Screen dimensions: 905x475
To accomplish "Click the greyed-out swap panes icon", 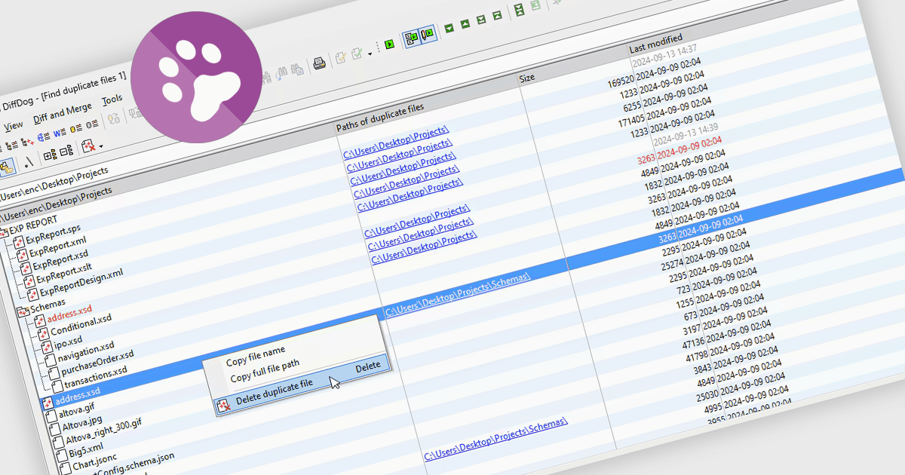I will coord(114,118).
